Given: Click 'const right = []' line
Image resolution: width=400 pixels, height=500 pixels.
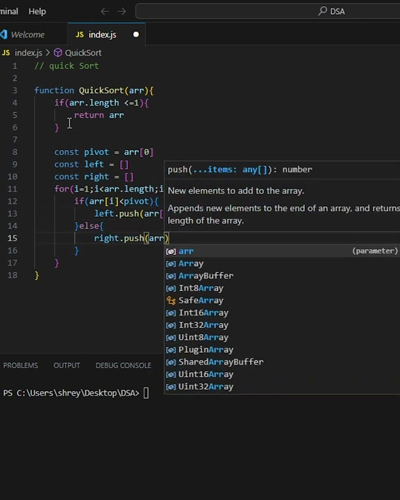Looking at the screenshot, I should tap(94, 176).
